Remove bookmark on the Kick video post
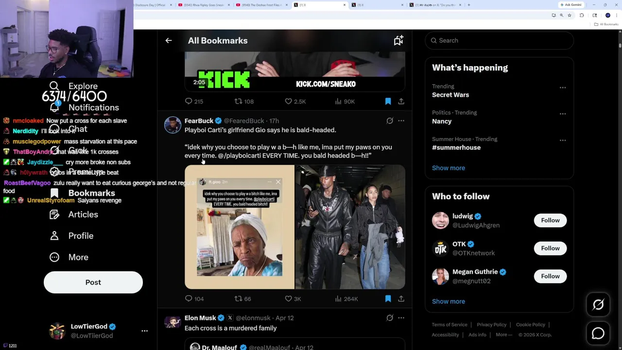The image size is (622, 350). click(x=388, y=101)
